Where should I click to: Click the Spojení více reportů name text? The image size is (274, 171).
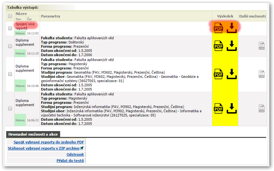25,26
